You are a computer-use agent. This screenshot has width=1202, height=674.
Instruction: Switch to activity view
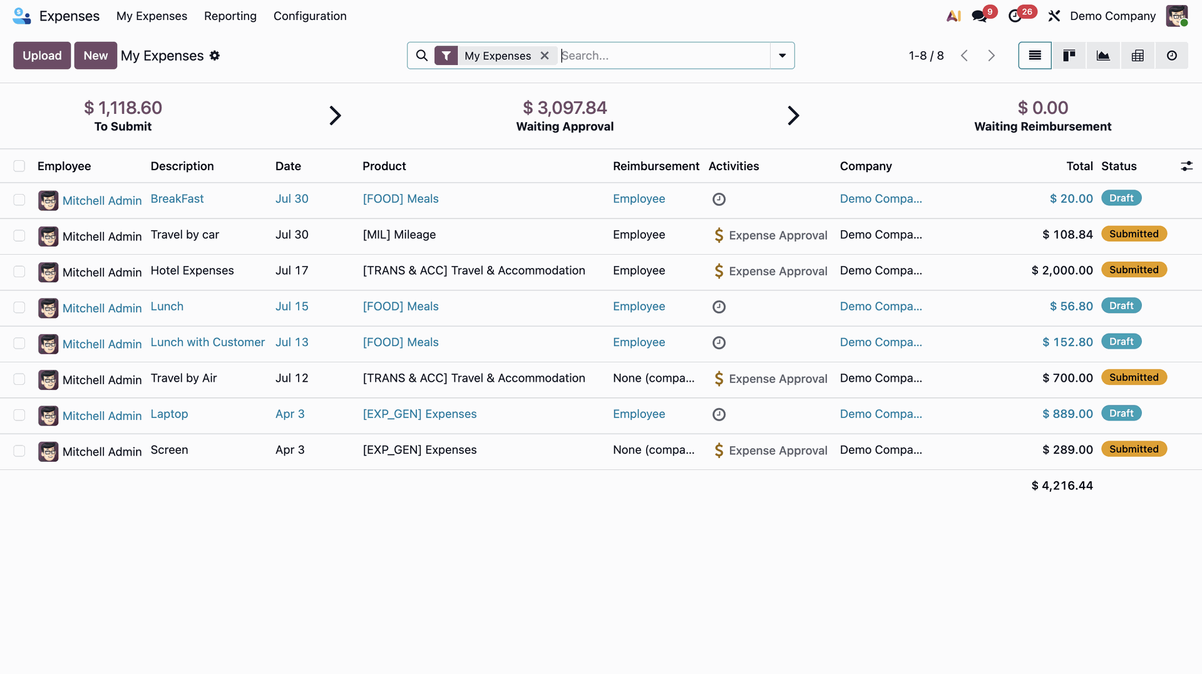1172,56
